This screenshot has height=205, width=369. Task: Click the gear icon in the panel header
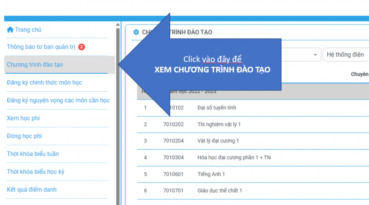(136, 32)
